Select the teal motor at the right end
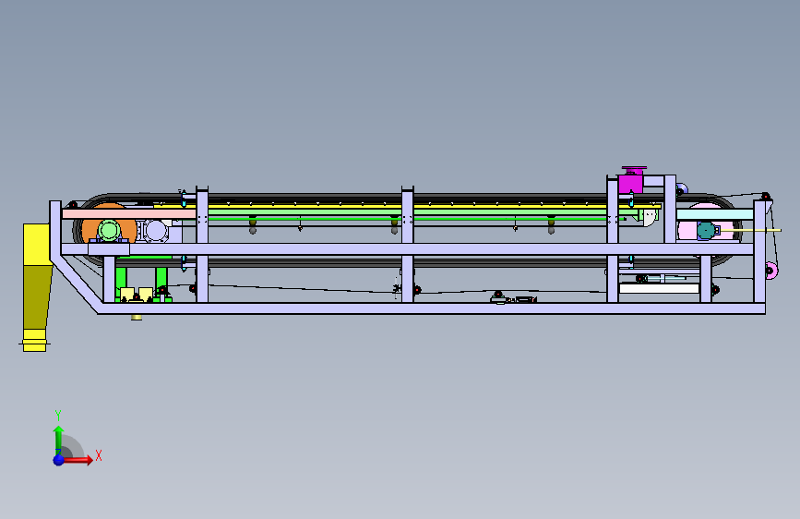The width and height of the screenshot is (800, 519). pos(706,230)
